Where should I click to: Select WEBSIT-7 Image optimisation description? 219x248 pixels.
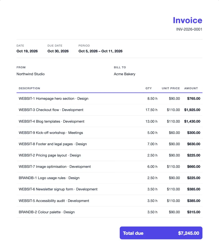coord(55,166)
